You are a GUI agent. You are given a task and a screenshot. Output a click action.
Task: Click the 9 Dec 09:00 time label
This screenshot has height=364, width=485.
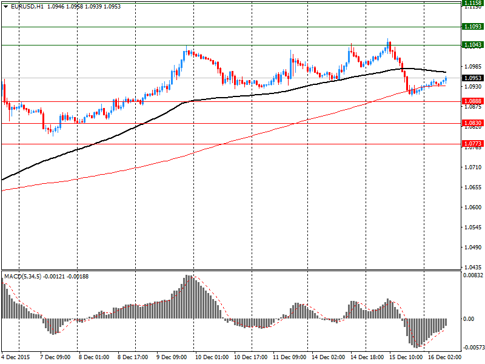172,357
